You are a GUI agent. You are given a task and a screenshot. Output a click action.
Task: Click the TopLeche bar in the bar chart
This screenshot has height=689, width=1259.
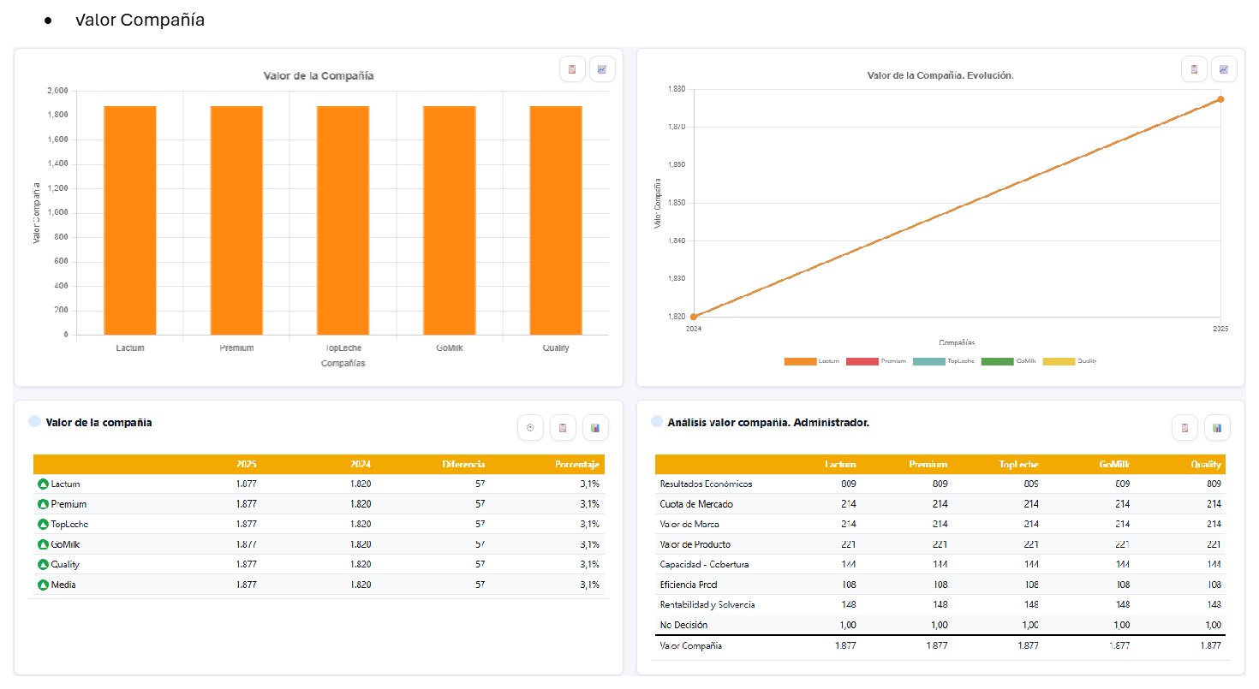coord(343,220)
